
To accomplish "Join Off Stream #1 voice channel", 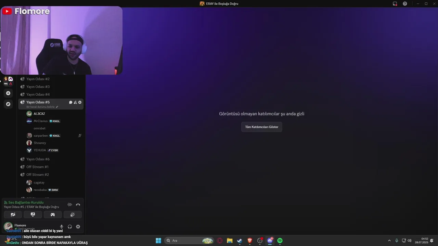I will tap(37, 167).
